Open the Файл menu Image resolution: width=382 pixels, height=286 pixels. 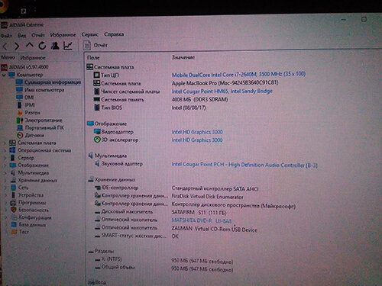[6, 36]
